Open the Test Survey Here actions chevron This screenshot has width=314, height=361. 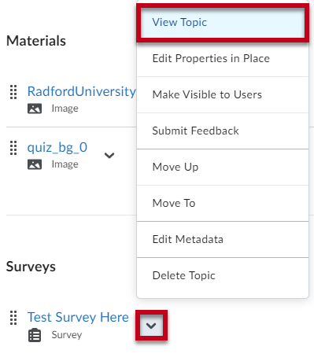[151, 326]
